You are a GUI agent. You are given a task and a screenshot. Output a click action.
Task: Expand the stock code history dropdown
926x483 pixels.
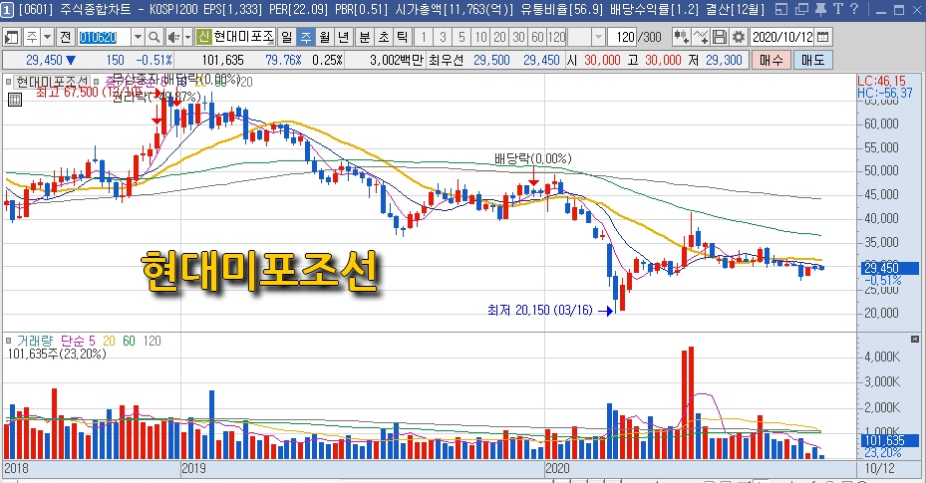pos(138,37)
